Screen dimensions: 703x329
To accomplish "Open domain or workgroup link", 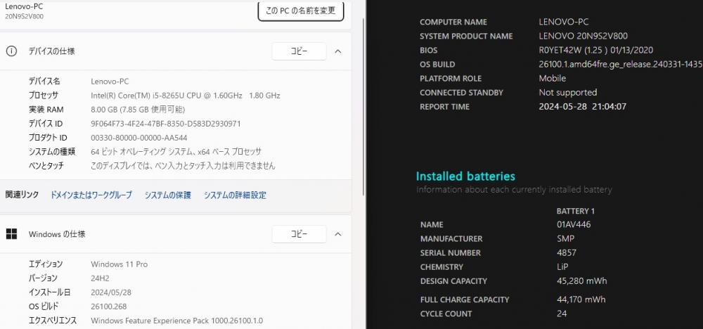I will [91, 195].
